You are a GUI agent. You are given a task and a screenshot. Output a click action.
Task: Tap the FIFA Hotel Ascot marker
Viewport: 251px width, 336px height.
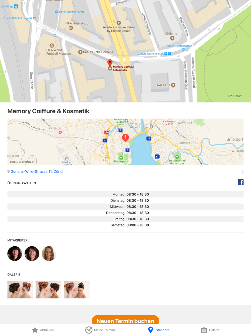[x=71, y=28]
